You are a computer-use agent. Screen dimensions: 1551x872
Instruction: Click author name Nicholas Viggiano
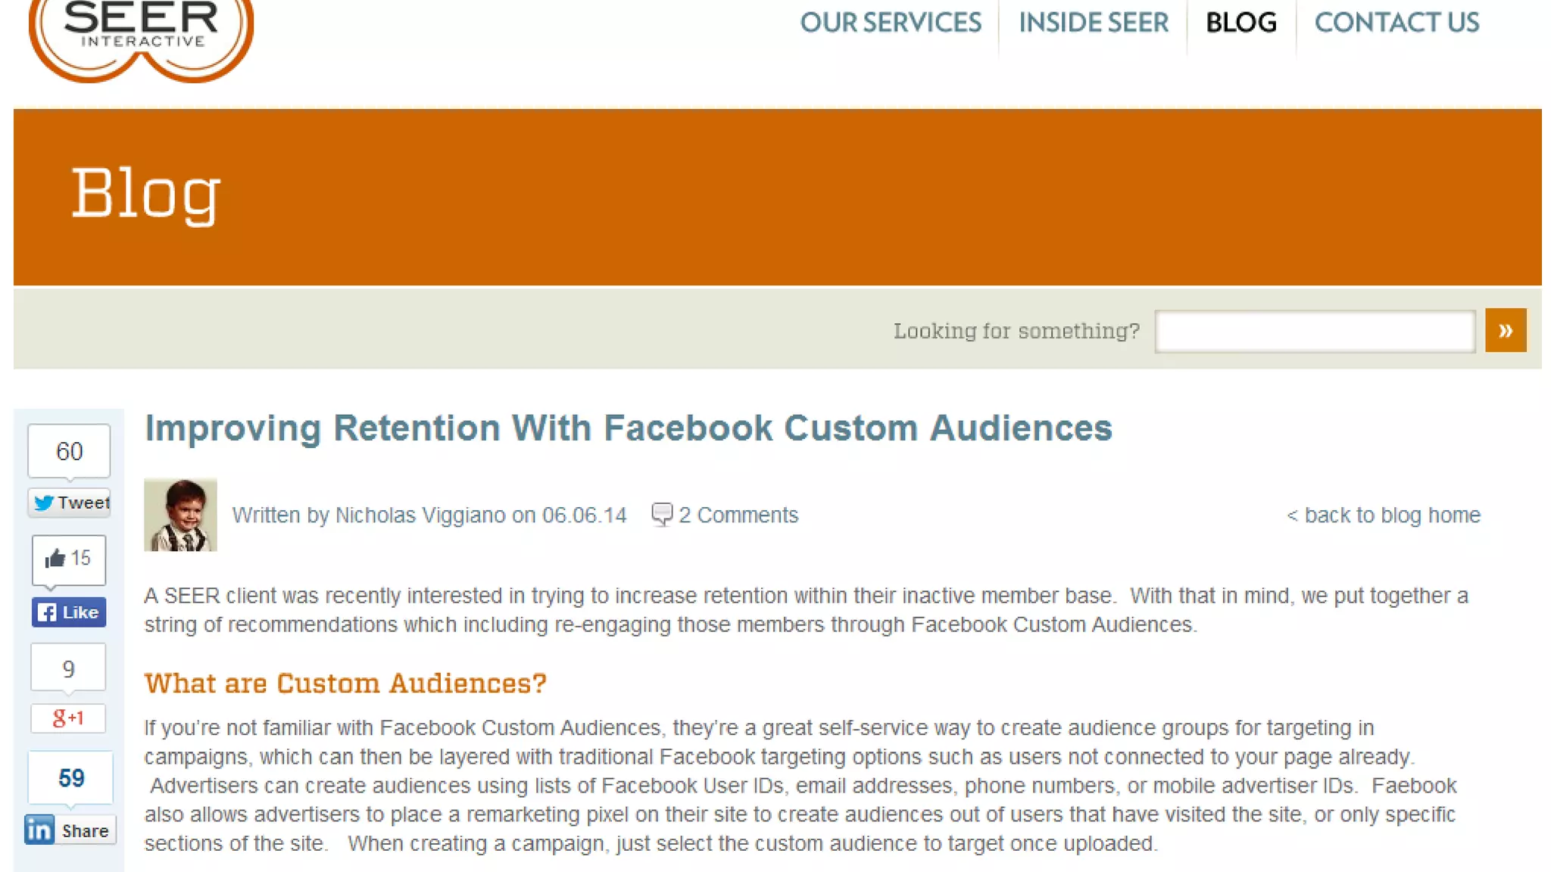(x=420, y=515)
